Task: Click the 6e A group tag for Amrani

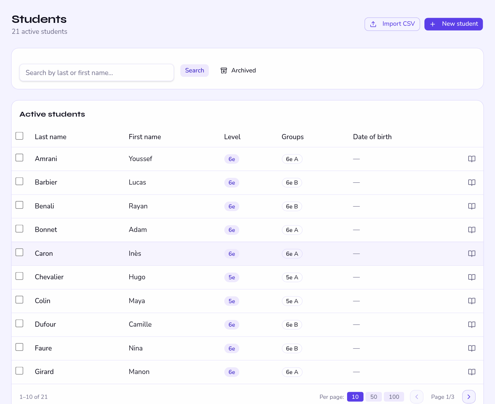Action: click(292, 159)
